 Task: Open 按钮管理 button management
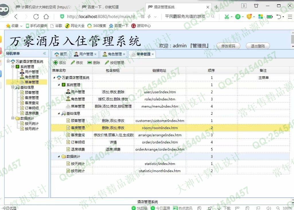click(x=114, y=63)
